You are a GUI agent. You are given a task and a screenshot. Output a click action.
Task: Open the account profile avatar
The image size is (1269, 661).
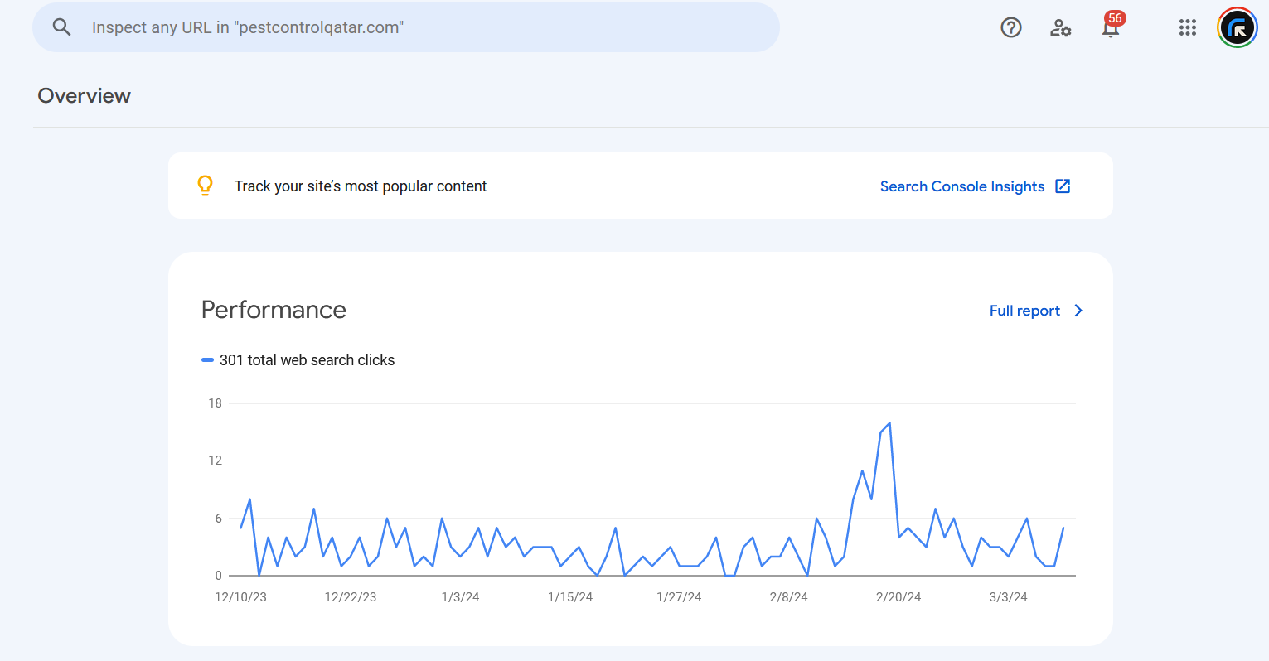1237,27
